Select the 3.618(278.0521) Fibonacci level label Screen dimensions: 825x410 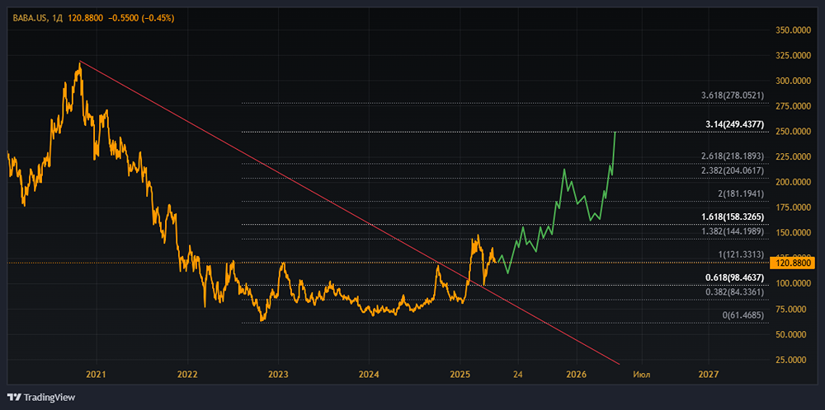click(x=733, y=96)
